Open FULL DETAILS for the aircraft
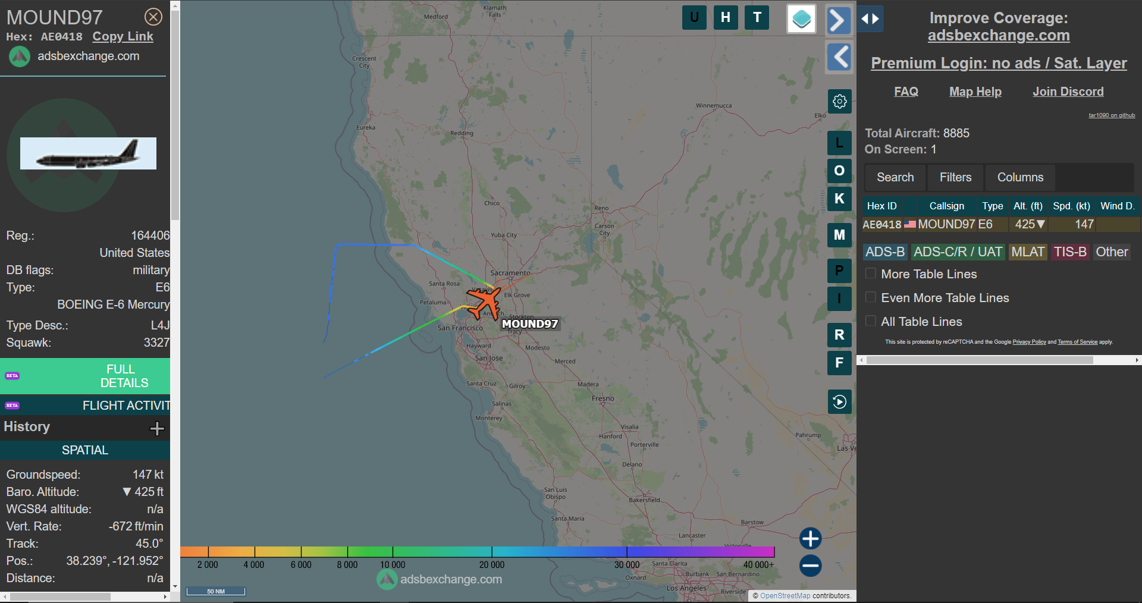 pyautogui.click(x=85, y=376)
